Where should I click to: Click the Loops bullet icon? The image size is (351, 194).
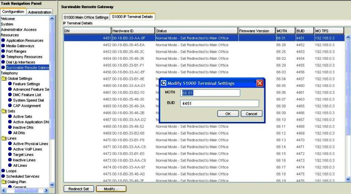(x=3, y=171)
